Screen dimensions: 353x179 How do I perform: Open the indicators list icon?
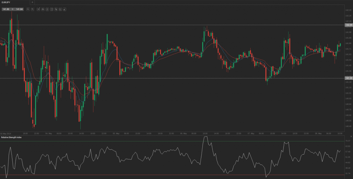pyautogui.click(x=47, y=9)
